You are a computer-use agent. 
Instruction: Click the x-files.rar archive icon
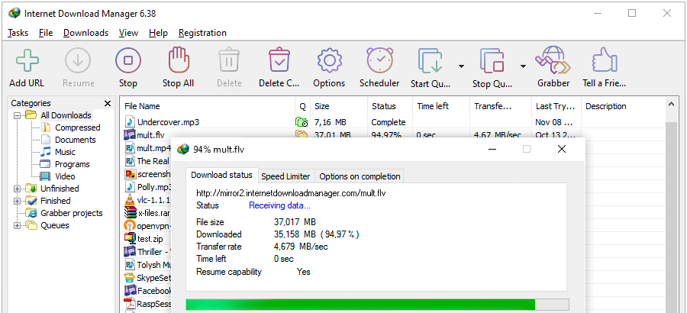(x=130, y=213)
